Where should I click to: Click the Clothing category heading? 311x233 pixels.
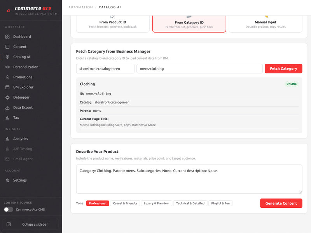(x=87, y=84)
